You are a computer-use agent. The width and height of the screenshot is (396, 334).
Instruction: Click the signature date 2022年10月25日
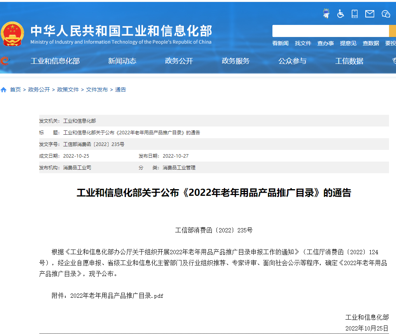(367, 328)
